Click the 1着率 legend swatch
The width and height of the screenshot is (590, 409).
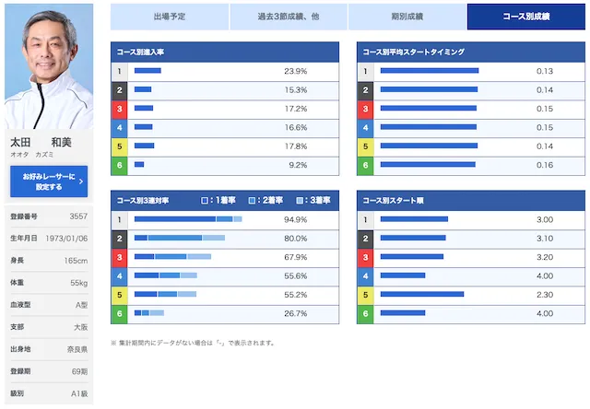[205, 201]
